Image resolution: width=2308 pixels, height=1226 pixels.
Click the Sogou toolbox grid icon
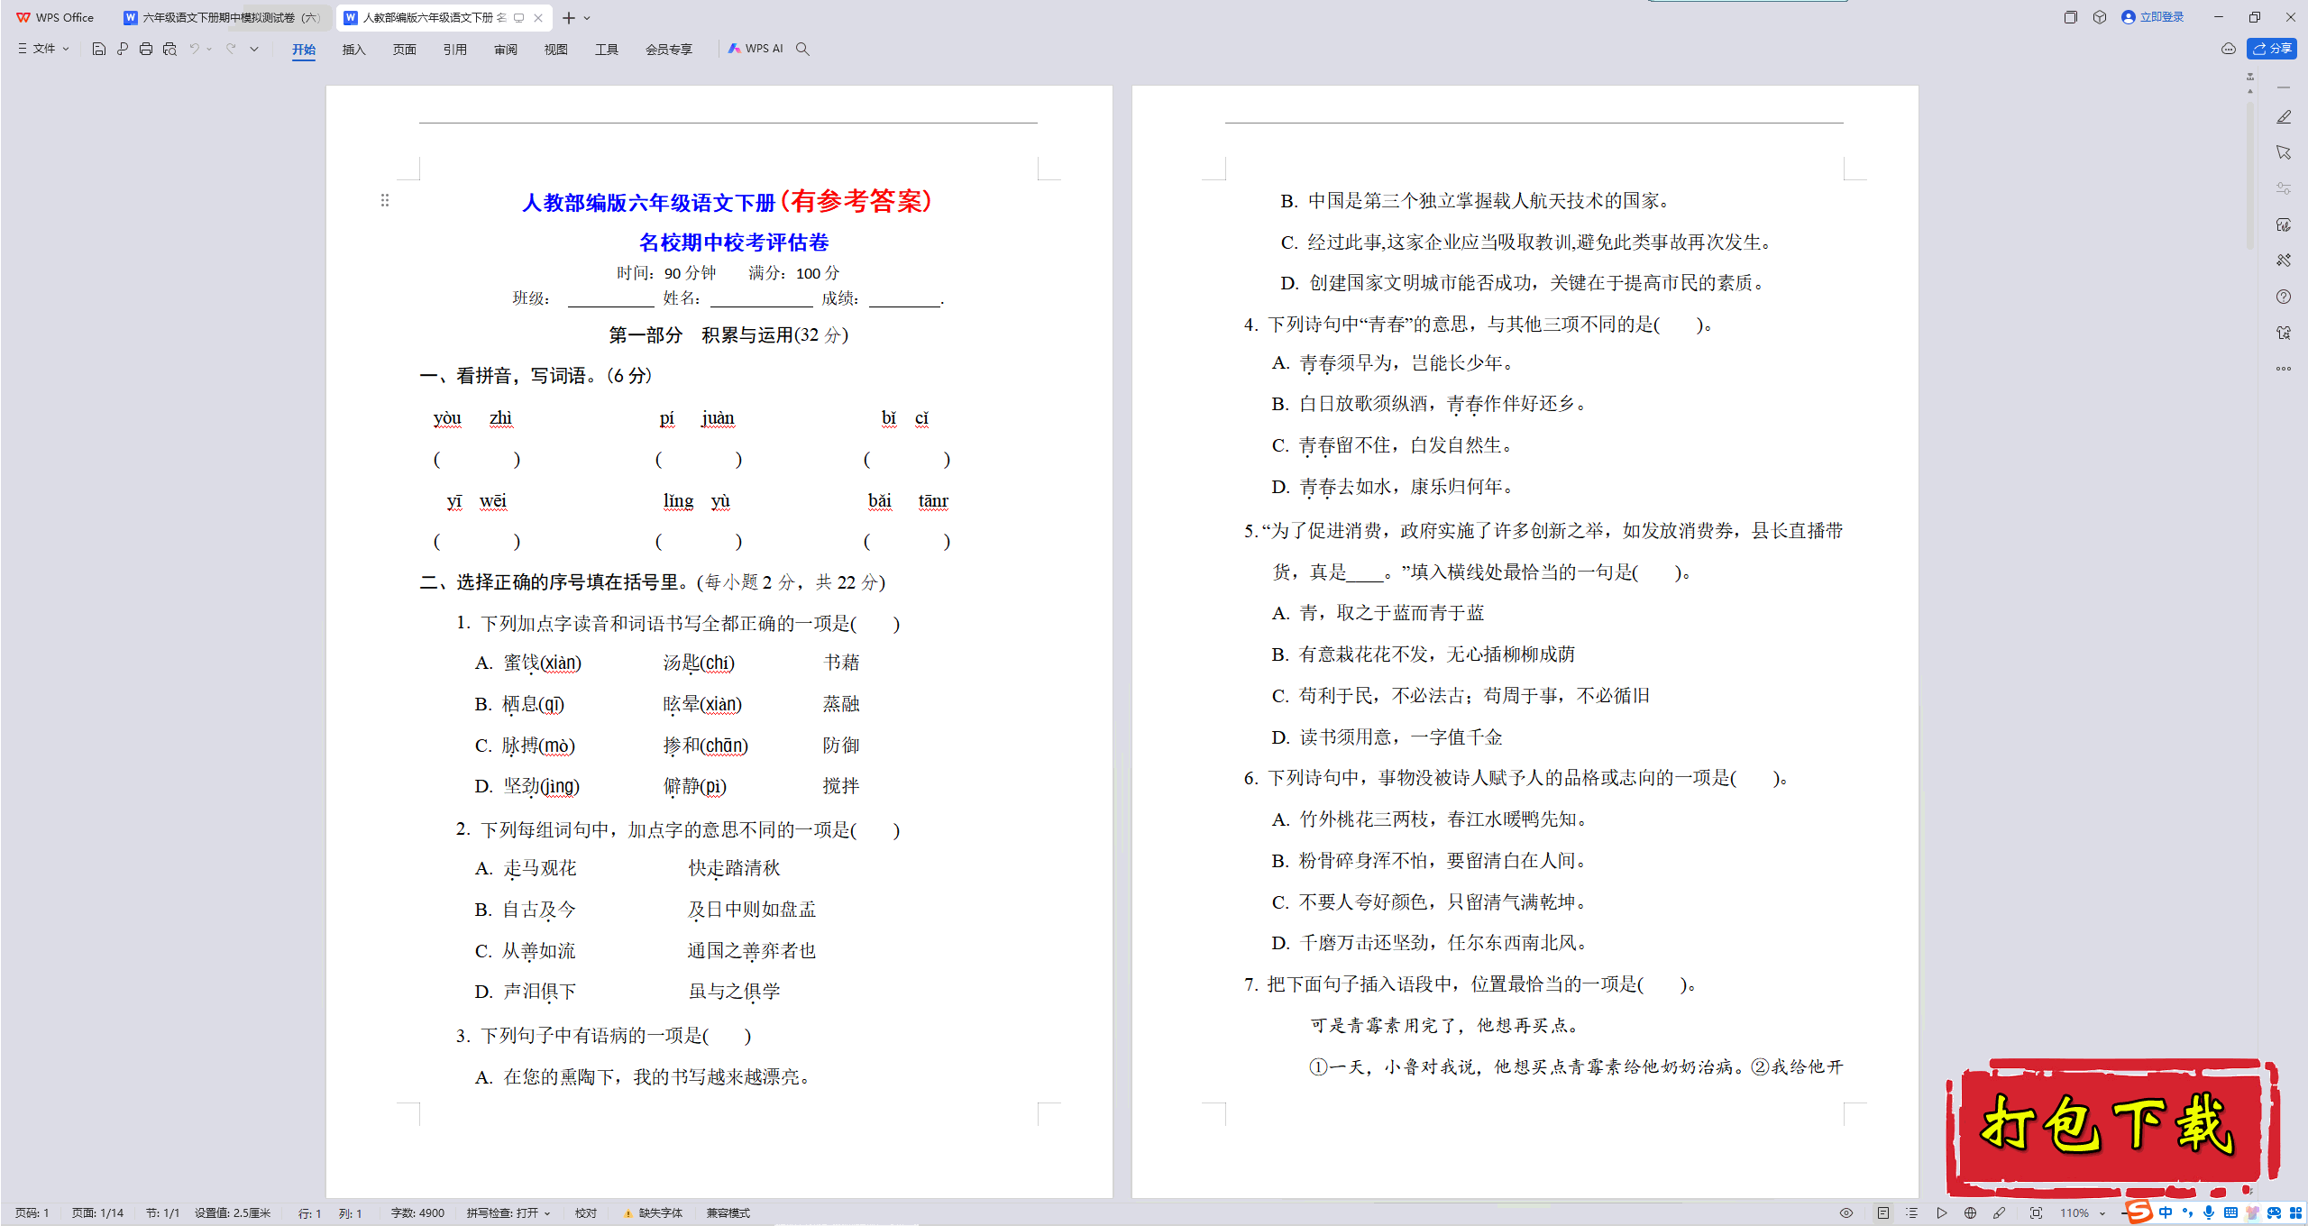2295,1213
